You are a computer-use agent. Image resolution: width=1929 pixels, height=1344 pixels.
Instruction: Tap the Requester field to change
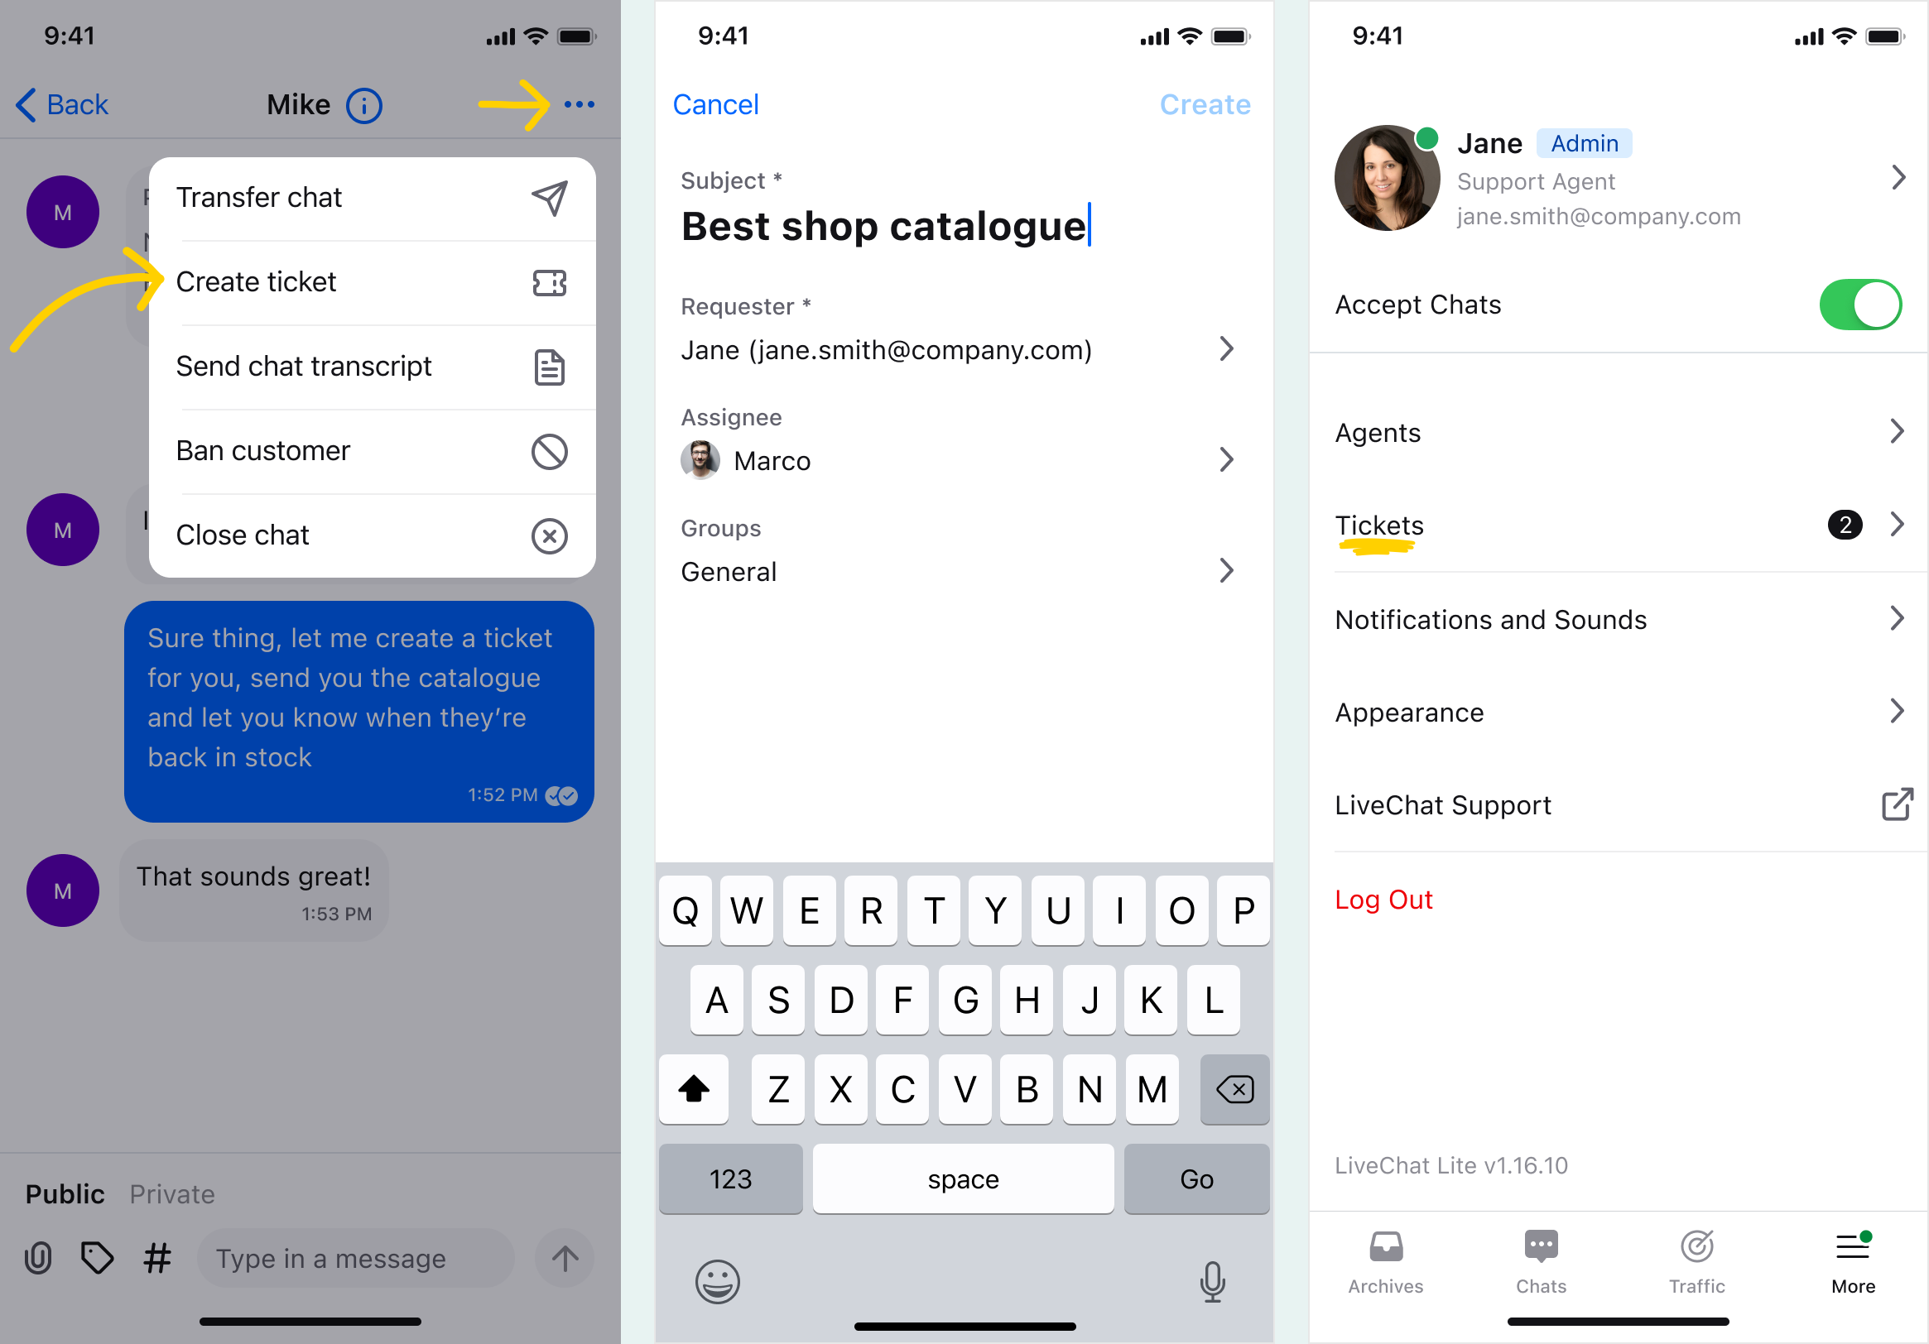pos(960,348)
